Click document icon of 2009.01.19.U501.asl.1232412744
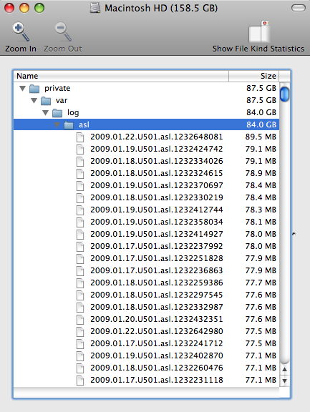Viewport: 310px width, 412px height. coord(80,210)
